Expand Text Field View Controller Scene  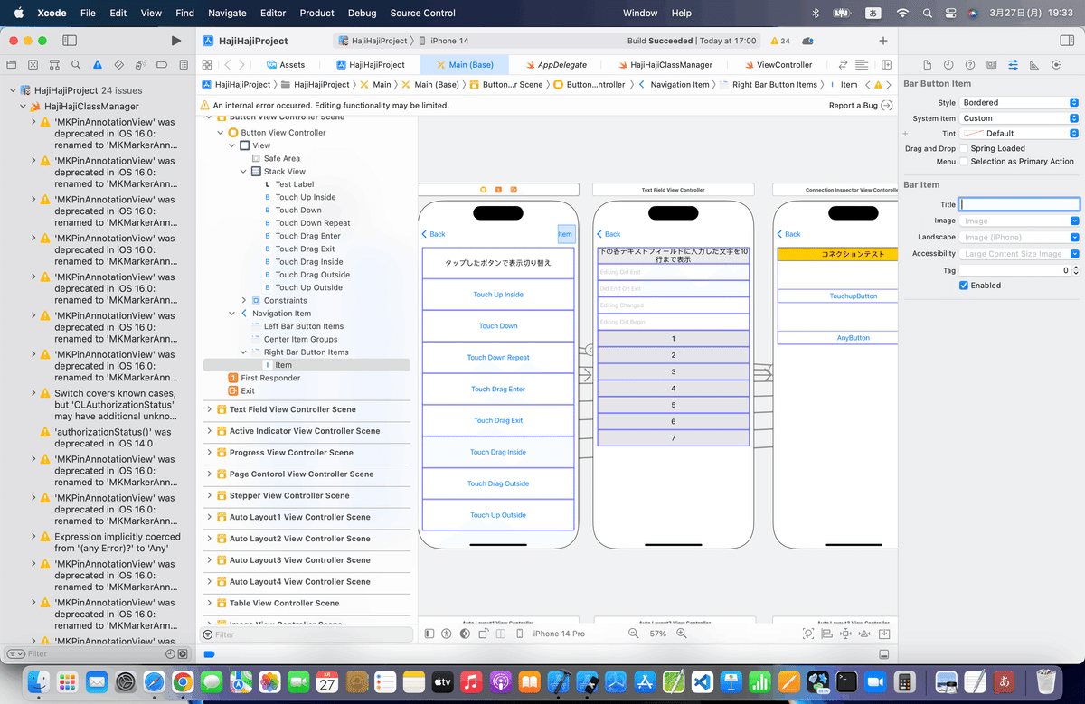click(210, 409)
